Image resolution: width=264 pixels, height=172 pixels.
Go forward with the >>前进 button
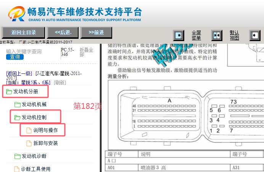[x=96, y=33]
